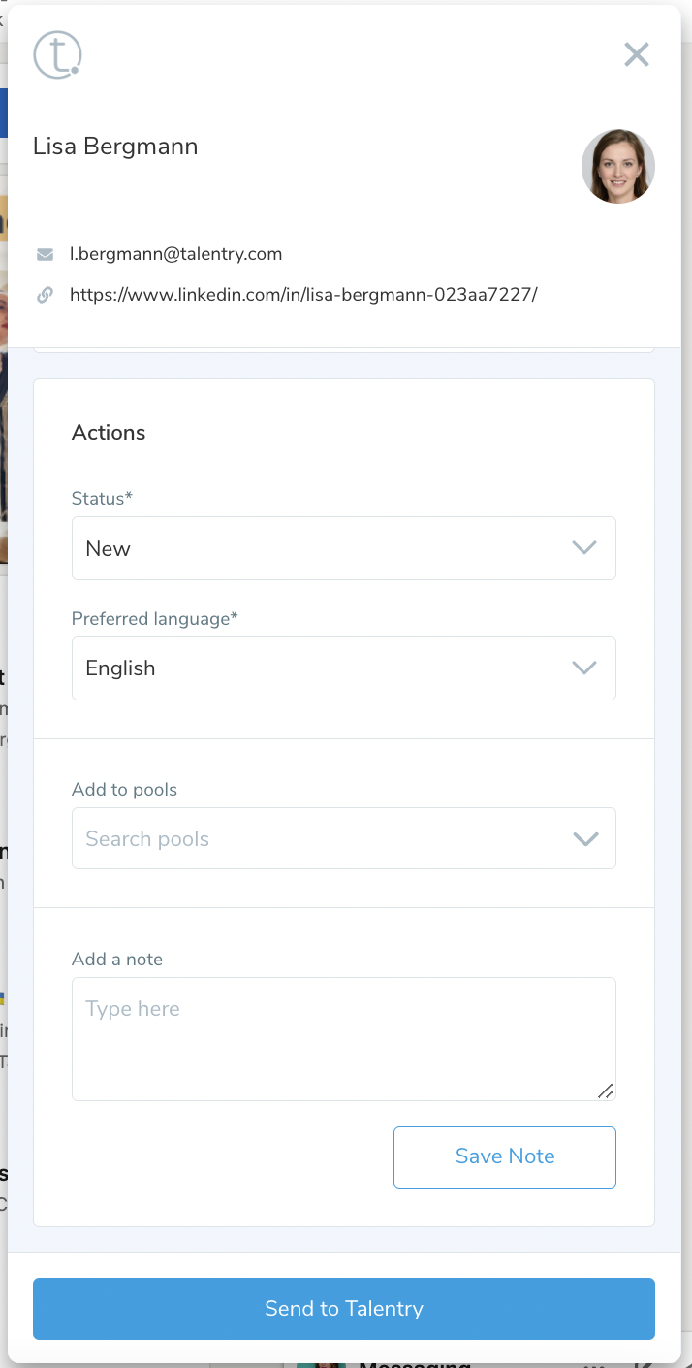Click the Actions section heading

click(x=109, y=433)
